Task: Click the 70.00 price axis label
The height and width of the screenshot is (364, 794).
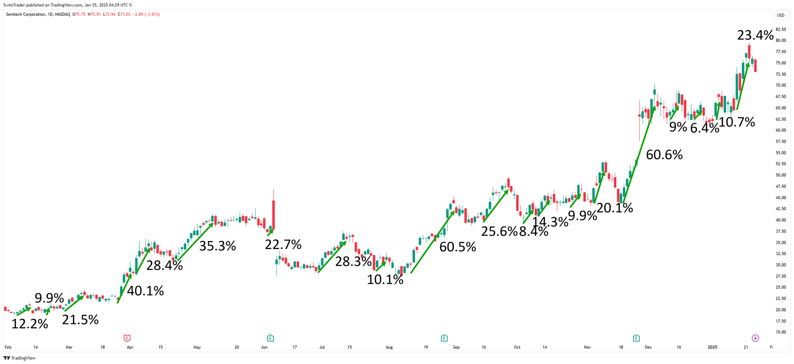Action: [x=781, y=85]
